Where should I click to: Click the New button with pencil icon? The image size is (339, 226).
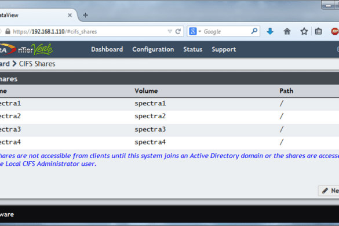tap(329, 191)
